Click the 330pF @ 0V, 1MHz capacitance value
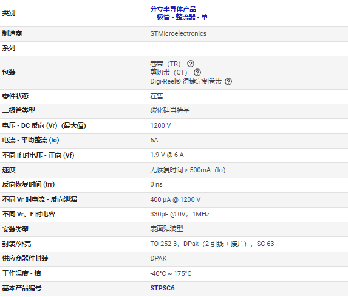Viewport: 348px width, 297px height. pos(180,214)
